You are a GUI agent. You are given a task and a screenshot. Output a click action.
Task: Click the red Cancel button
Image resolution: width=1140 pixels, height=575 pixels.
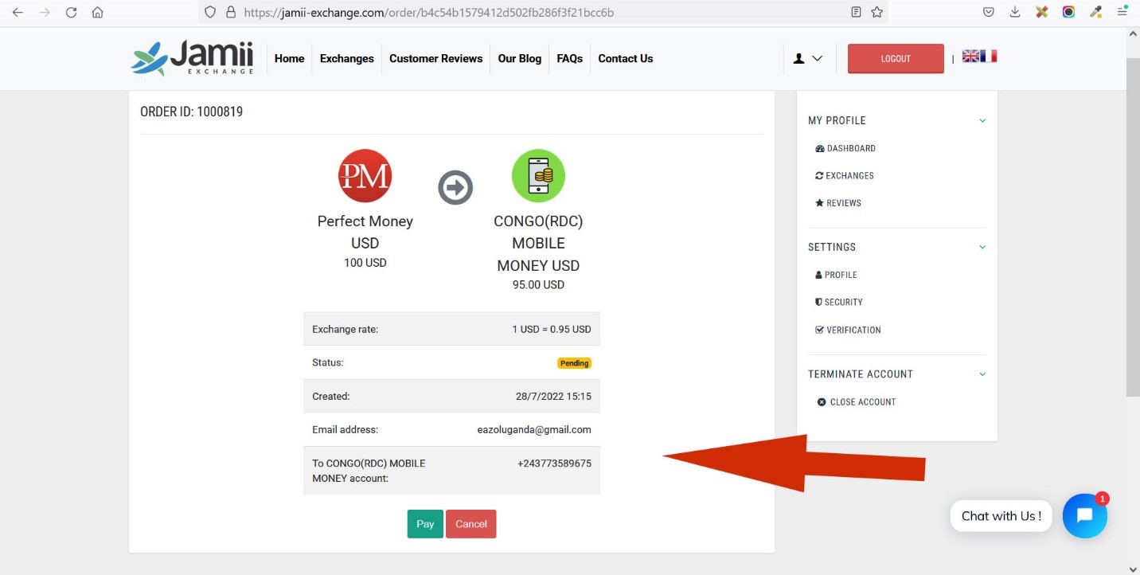click(470, 524)
